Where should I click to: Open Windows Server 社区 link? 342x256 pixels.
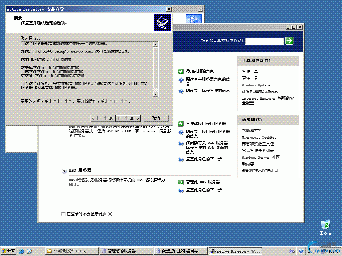261,157
